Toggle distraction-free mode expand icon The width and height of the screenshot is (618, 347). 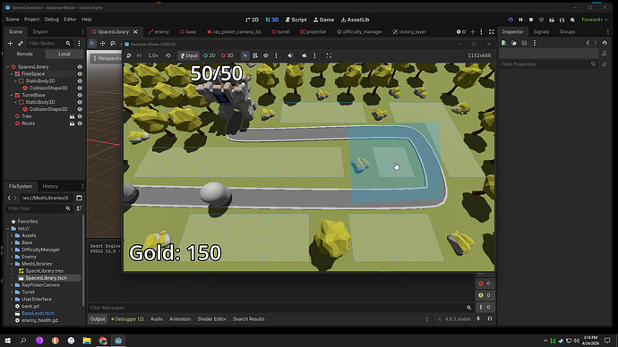[x=491, y=32]
